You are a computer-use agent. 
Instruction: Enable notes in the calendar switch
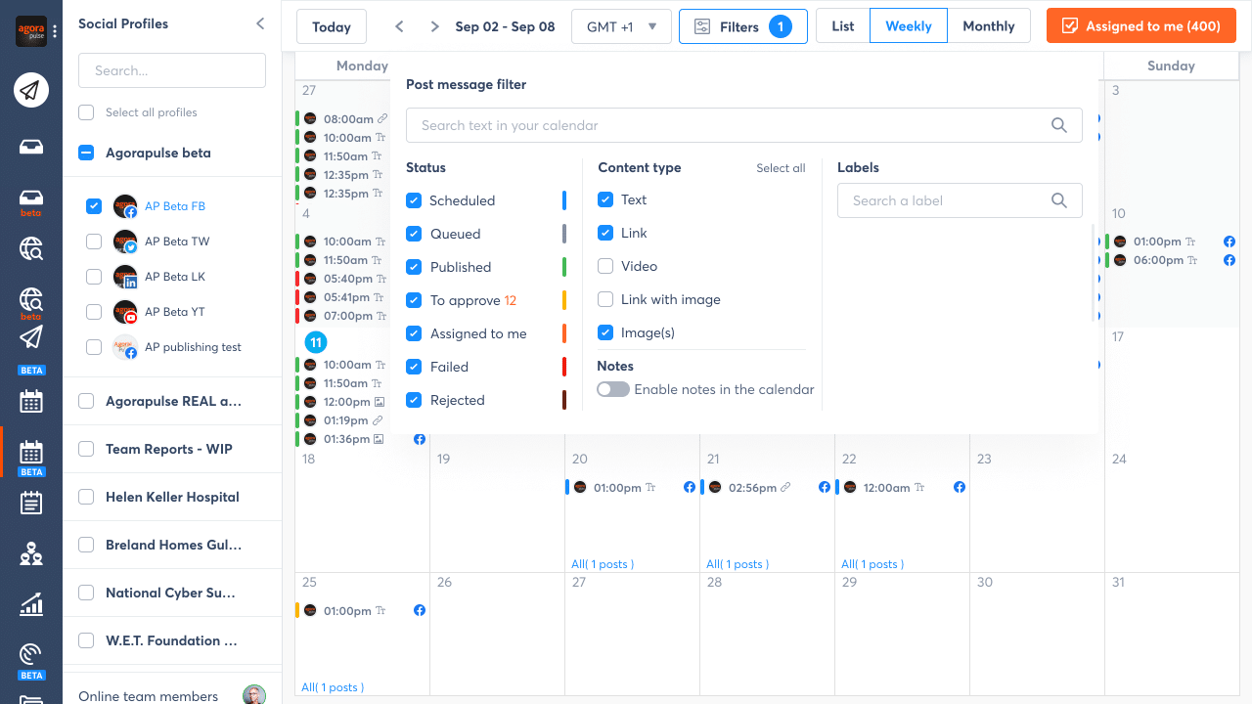pos(613,389)
